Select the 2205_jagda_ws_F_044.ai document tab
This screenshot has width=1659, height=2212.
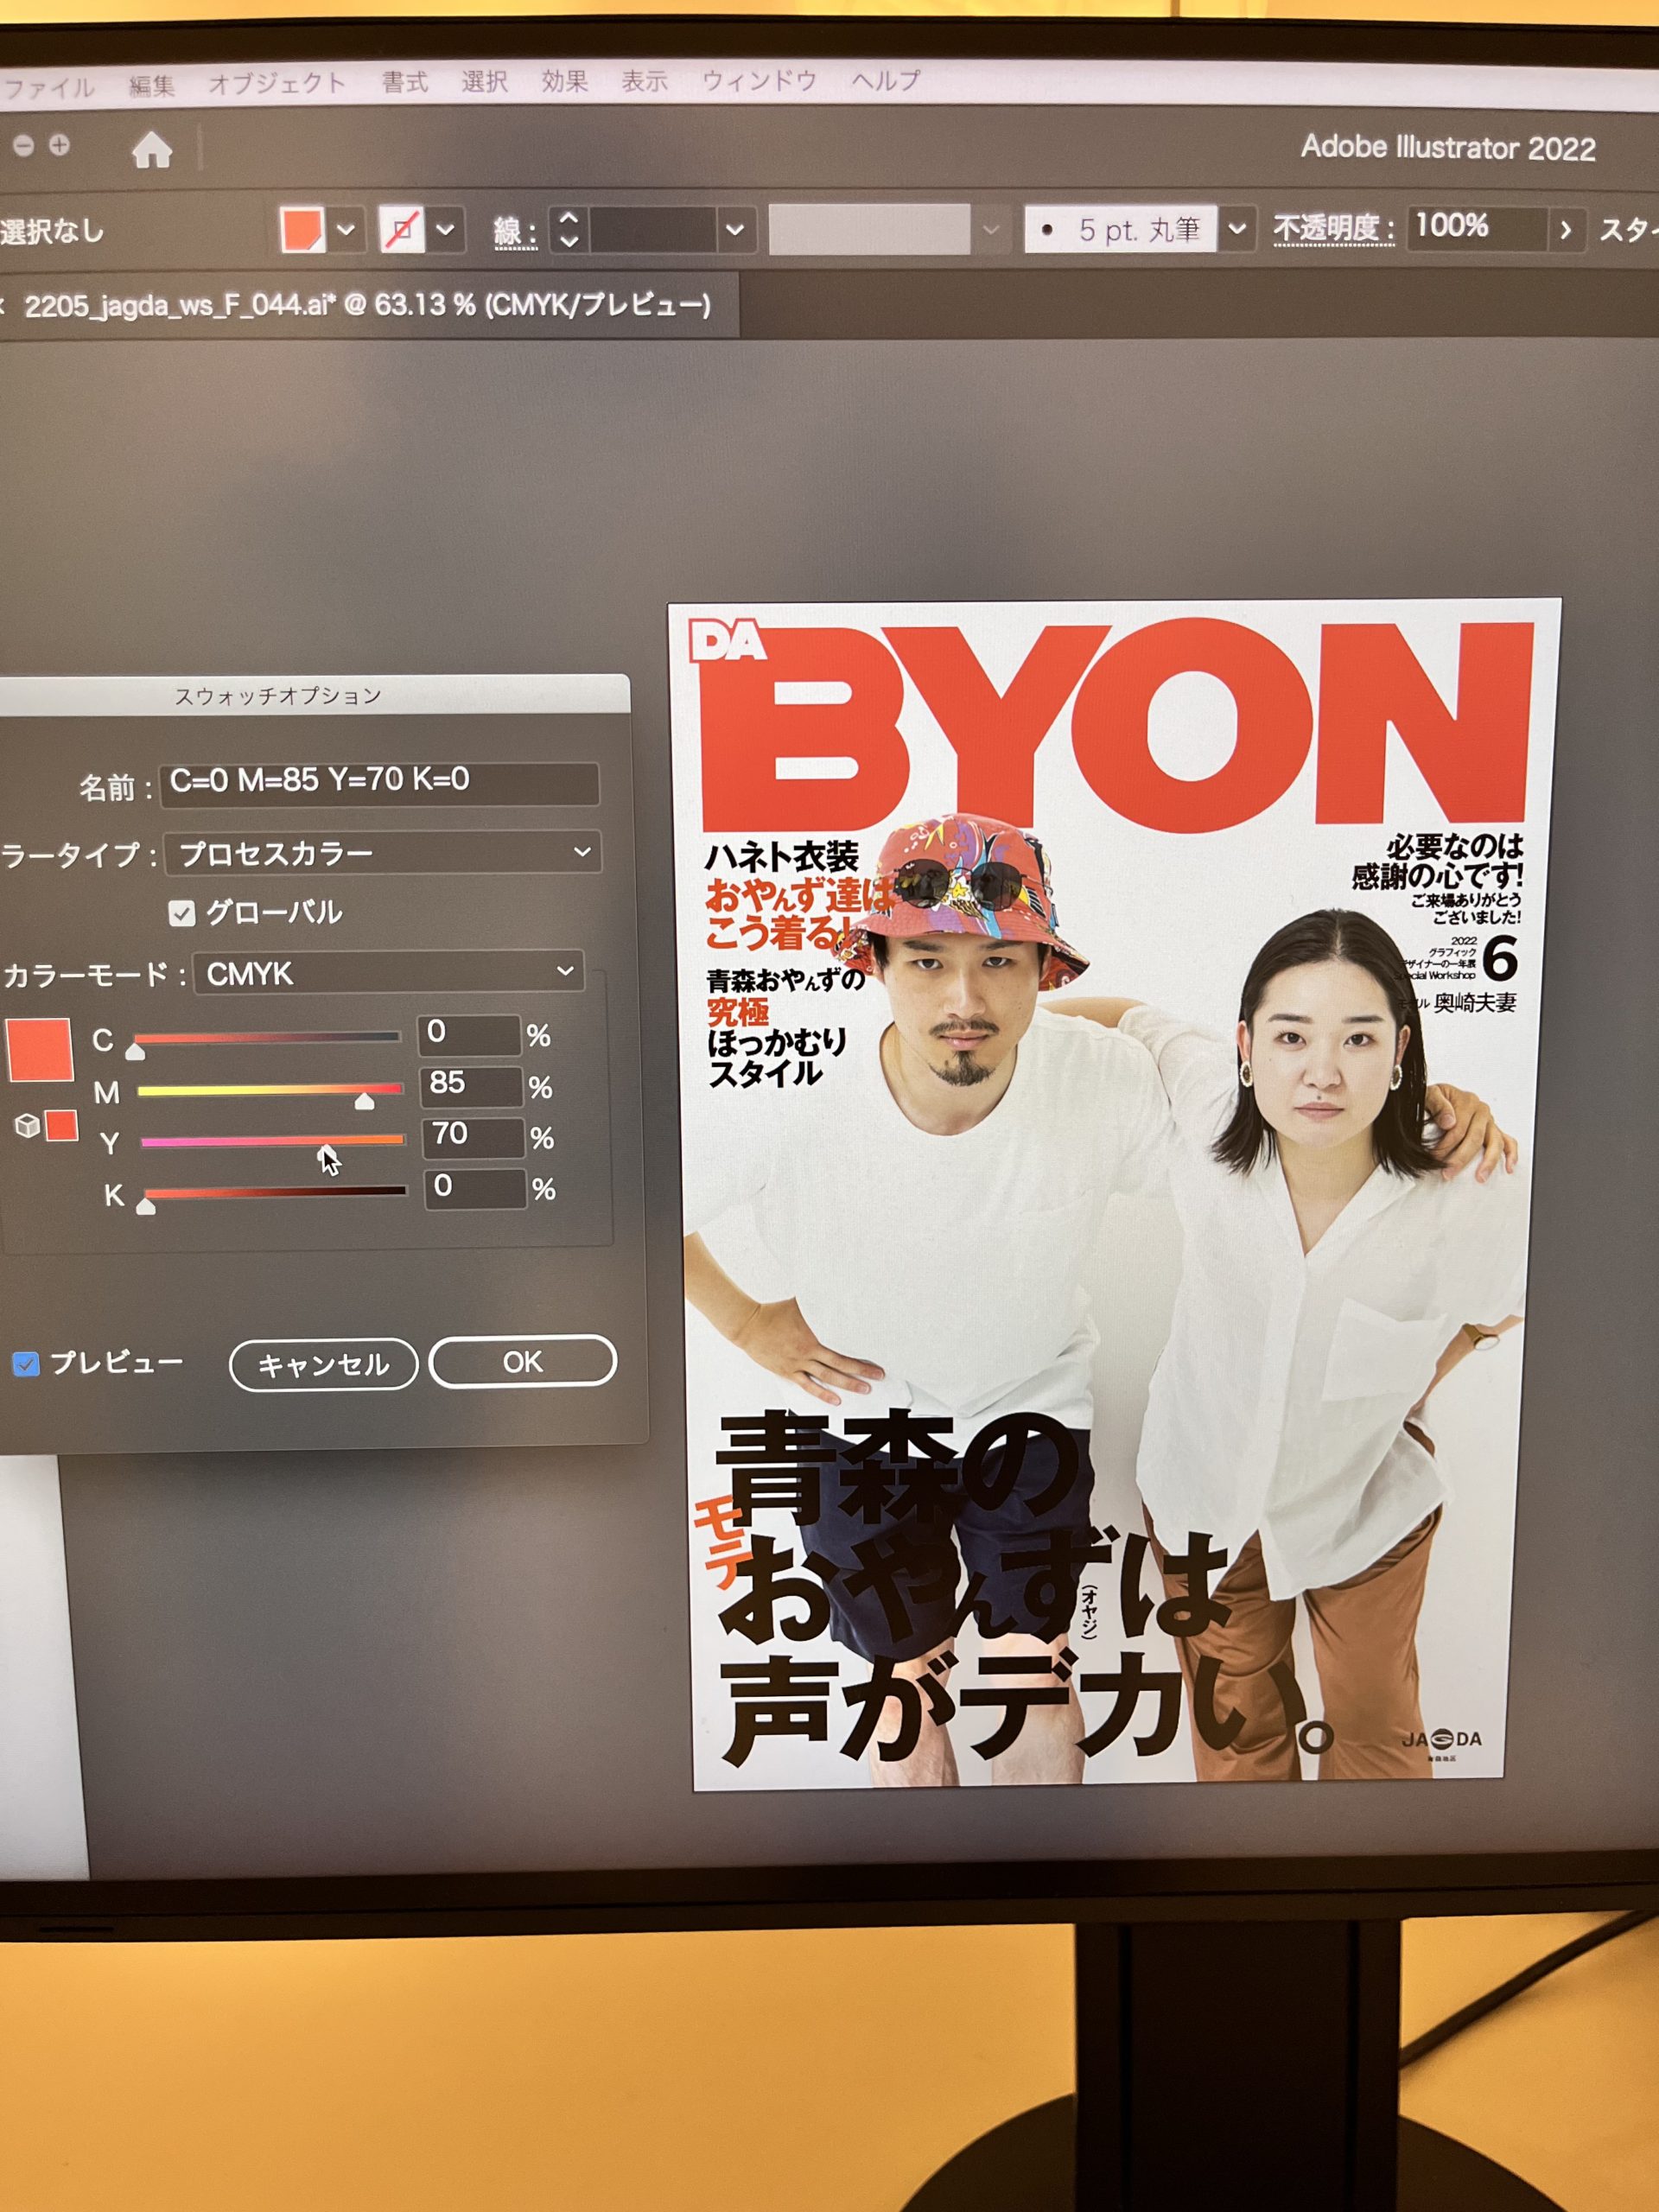(366, 305)
